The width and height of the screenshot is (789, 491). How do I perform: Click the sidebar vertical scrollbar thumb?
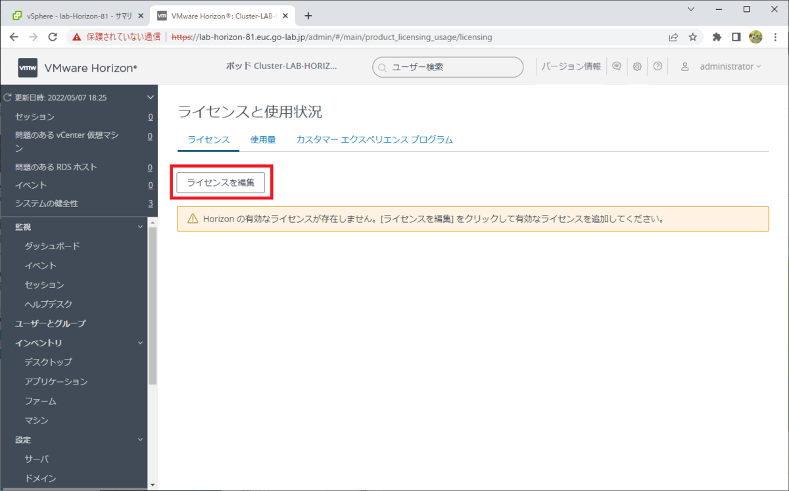tap(153, 306)
